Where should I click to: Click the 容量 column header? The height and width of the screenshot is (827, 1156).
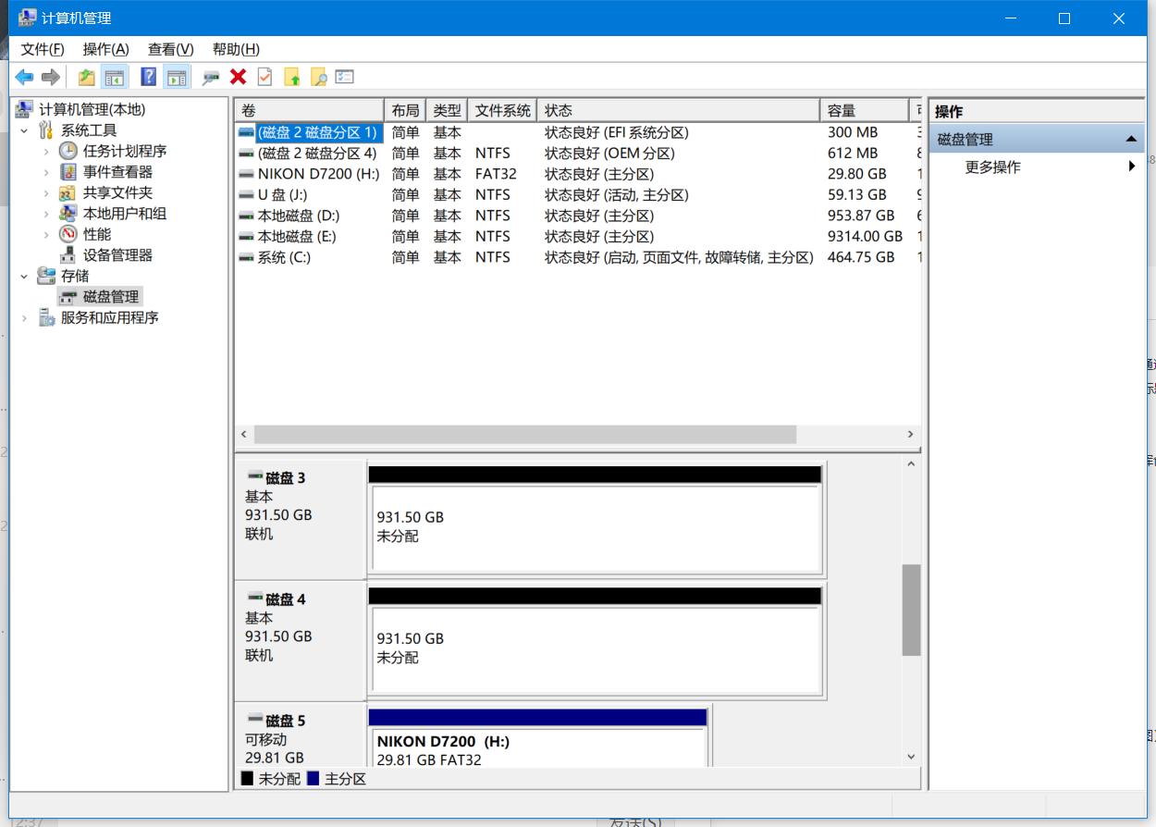[x=862, y=111]
